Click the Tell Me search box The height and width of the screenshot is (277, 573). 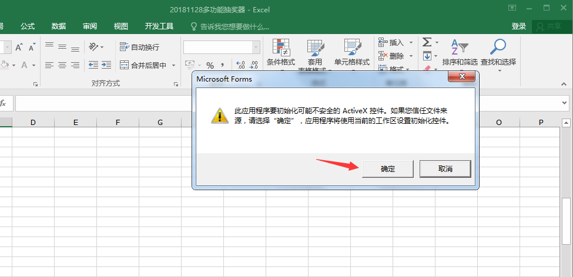pos(230,26)
